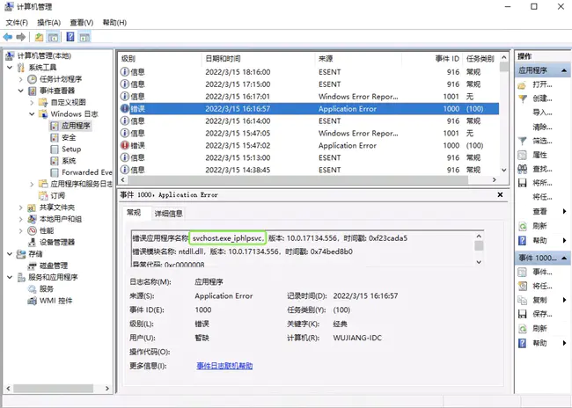Select 事件查看器 node in the tree
The image size is (572, 408).
coord(57,91)
